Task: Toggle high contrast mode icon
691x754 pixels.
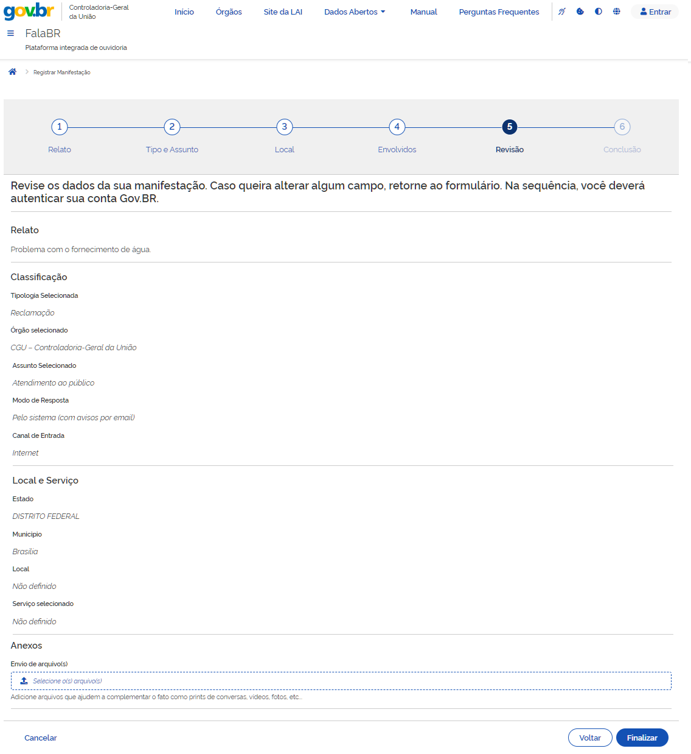Action: click(x=599, y=12)
